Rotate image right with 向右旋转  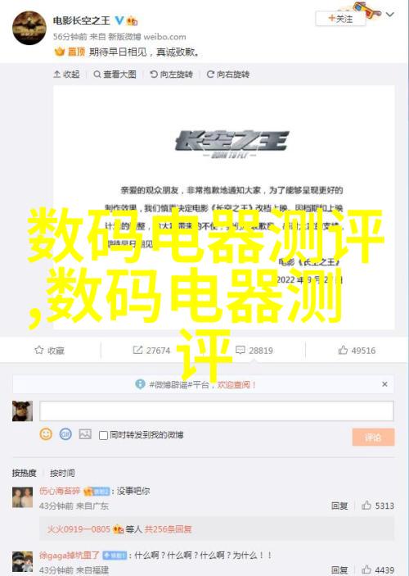(227, 75)
